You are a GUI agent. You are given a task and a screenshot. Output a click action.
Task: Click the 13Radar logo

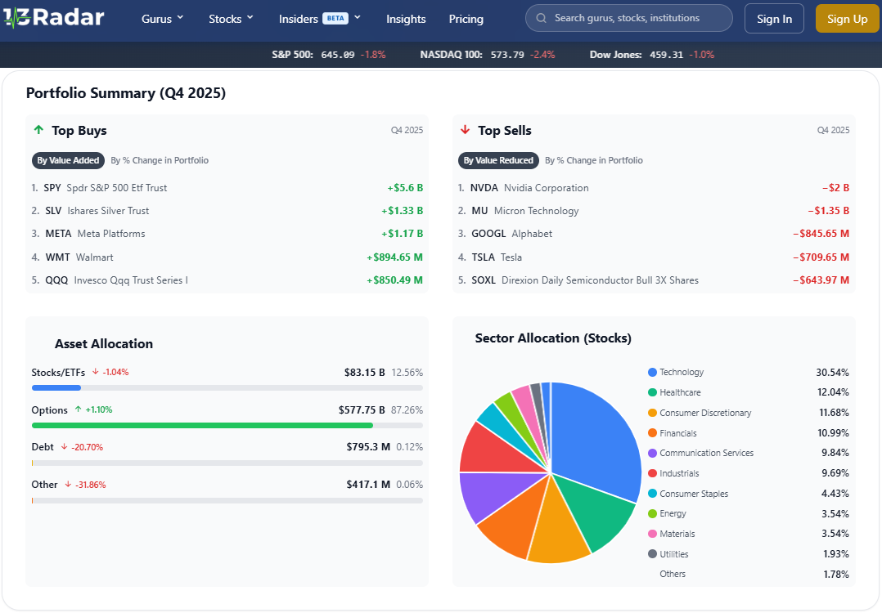pos(53,18)
